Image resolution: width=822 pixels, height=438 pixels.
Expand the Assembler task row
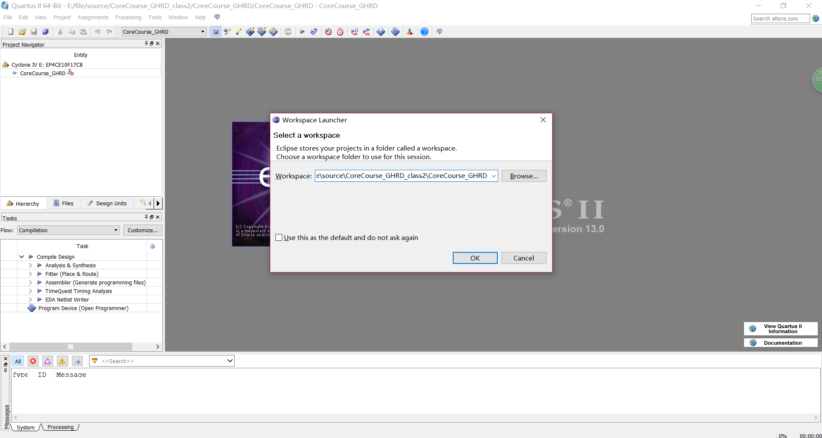pos(30,282)
